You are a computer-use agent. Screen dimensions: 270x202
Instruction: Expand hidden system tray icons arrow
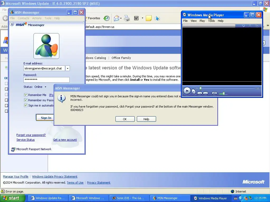(x=240, y=198)
